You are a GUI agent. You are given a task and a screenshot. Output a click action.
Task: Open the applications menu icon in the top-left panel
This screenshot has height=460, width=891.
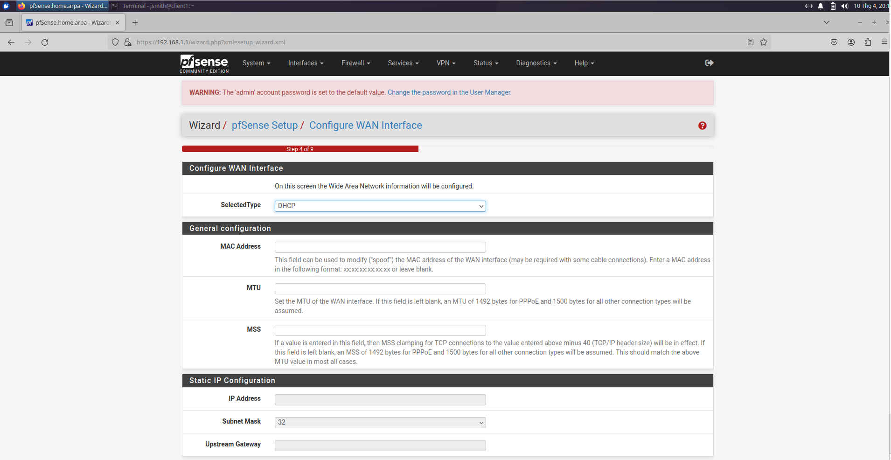click(x=7, y=6)
